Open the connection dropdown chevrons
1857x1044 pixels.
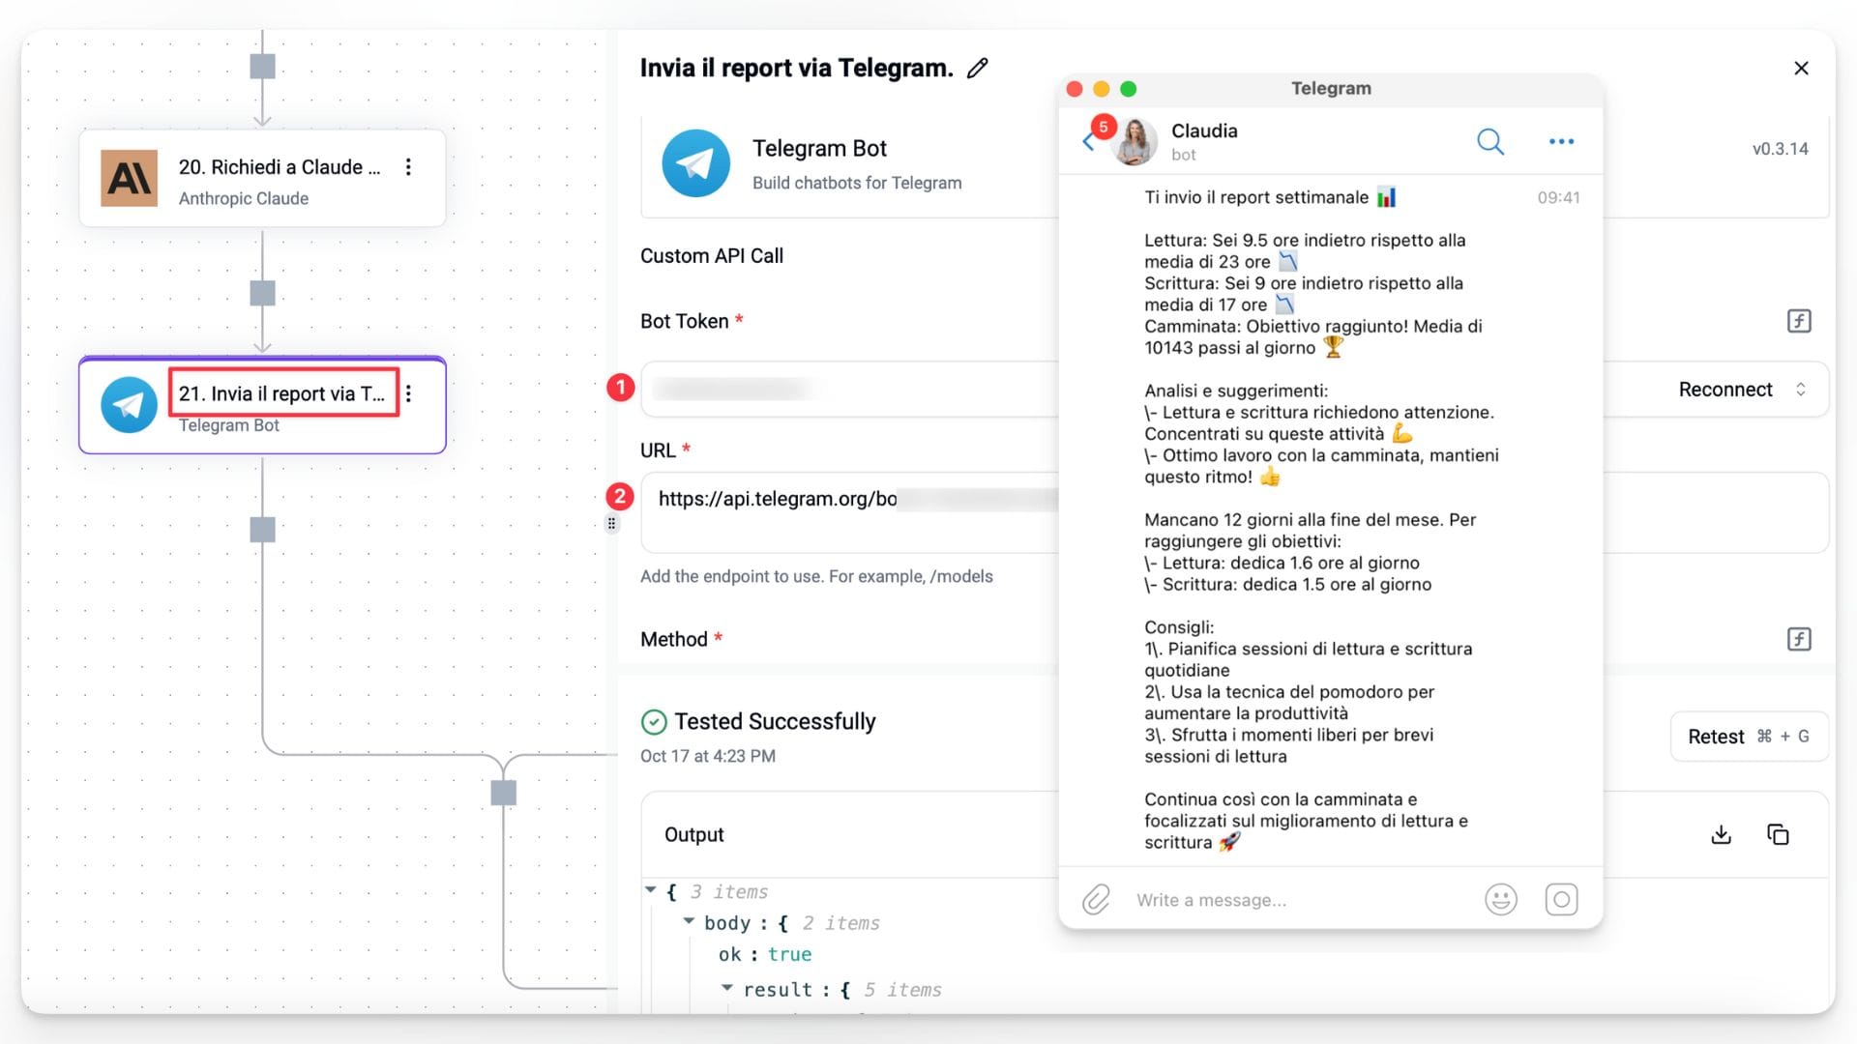point(1801,390)
